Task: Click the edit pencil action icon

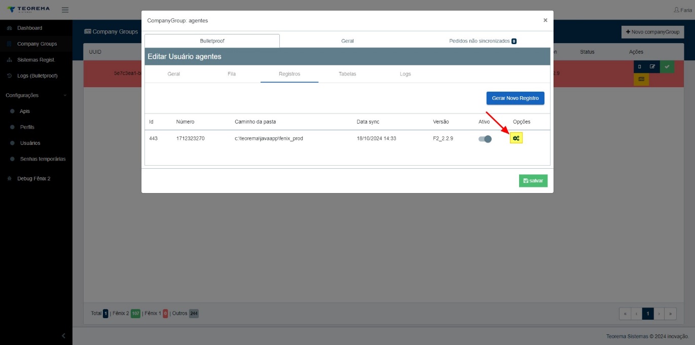Action: [x=653, y=66]
